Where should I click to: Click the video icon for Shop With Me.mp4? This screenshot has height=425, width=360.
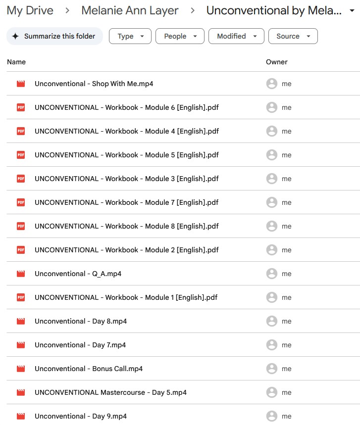21,84
